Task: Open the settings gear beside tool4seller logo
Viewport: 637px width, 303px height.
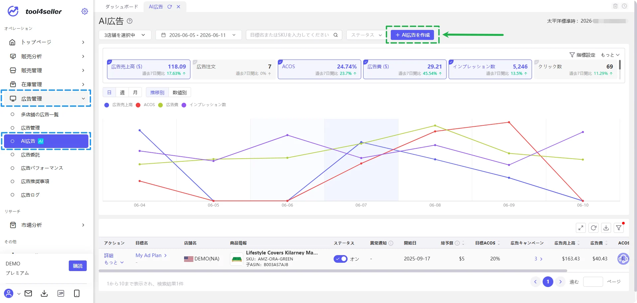Action: pos(85,11)
